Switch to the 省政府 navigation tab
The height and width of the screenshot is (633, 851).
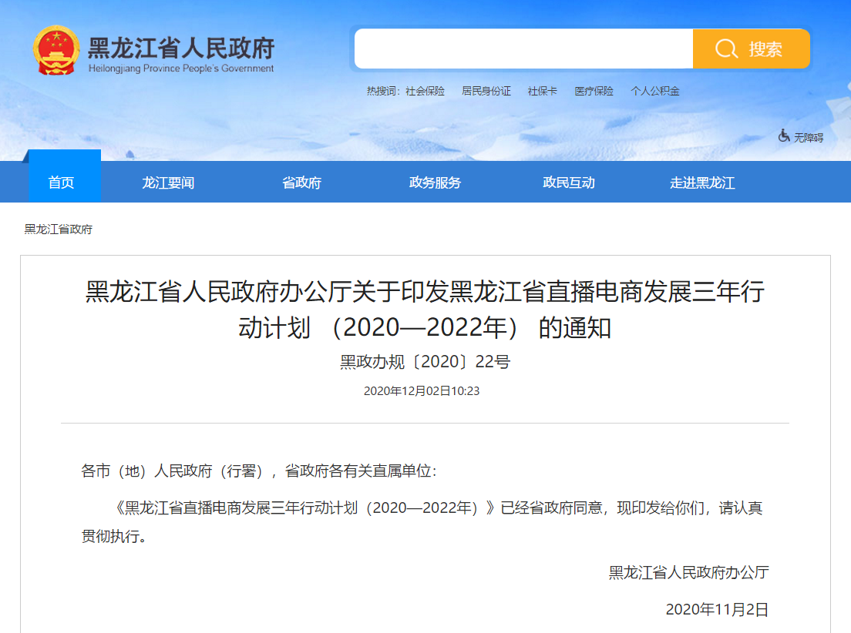coord(301,183)
